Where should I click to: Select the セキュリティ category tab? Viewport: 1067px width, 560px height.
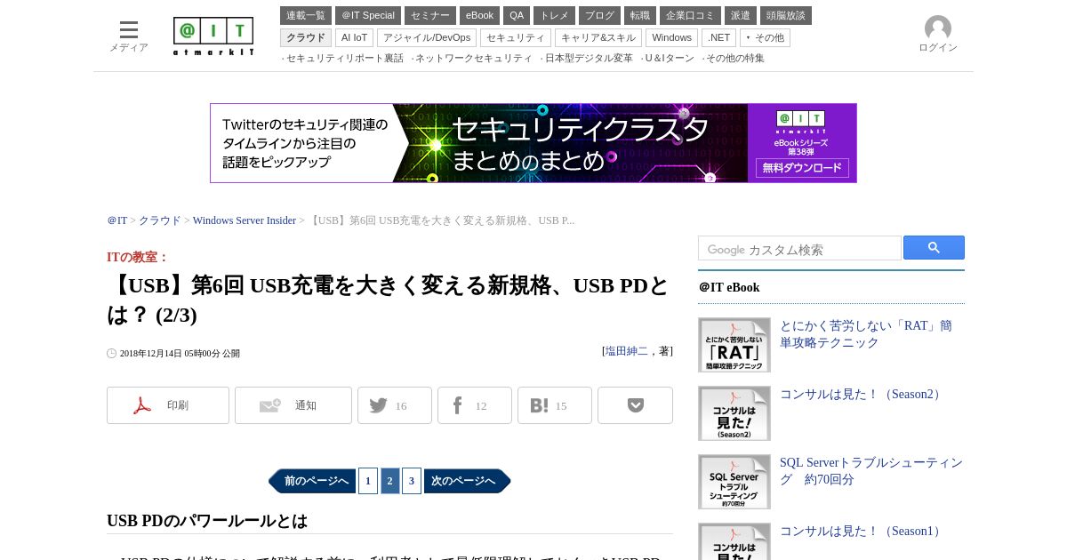(516, 37)
